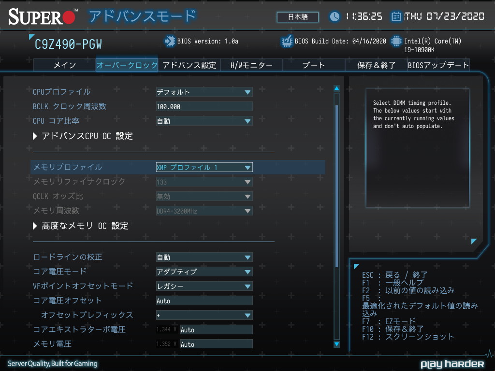This screenshot has width=495, height=371.
Task: Click the 1.344 V reading beside コアエキストラターボ電圧
Action: (166, 329)
